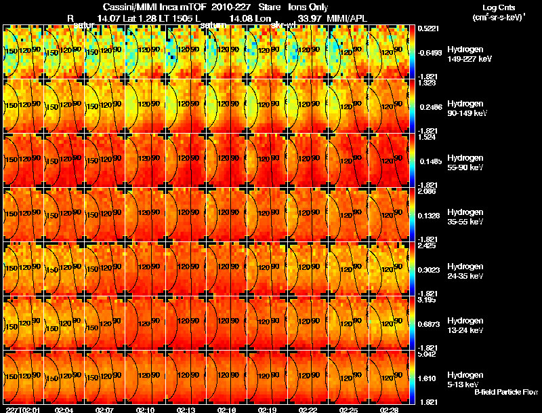Click the '14.08 Lon' header value

250,18
